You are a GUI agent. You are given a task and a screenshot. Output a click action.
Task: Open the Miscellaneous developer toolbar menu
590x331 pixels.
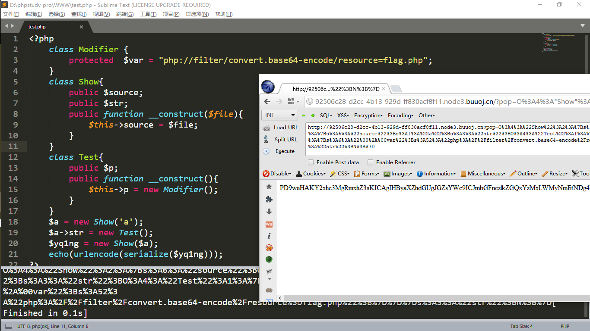[483, 174]
